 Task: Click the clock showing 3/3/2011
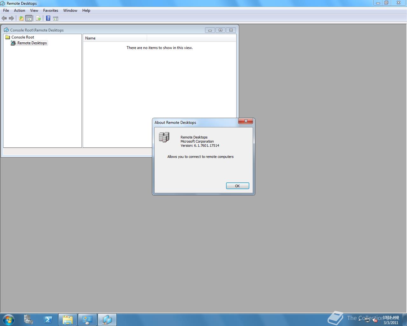391,320
